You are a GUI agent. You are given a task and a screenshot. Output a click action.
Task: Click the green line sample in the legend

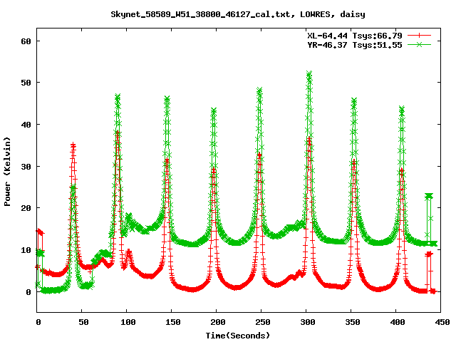pyautogui.click(x=419, y=44)
